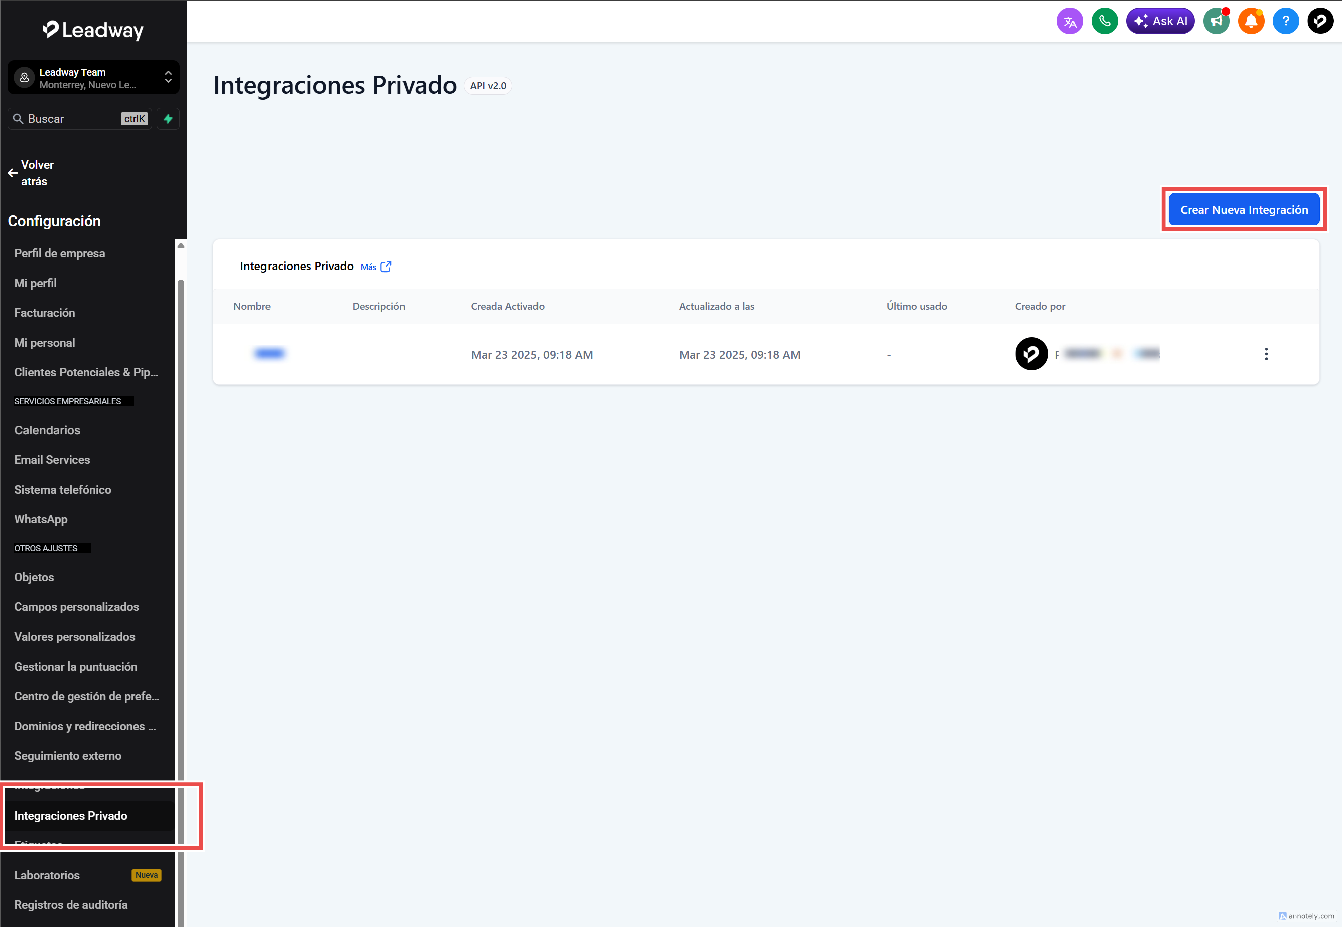Open WhatsApp settings from the sidebar
1342x927 pixels.
[x=41, y=519]
